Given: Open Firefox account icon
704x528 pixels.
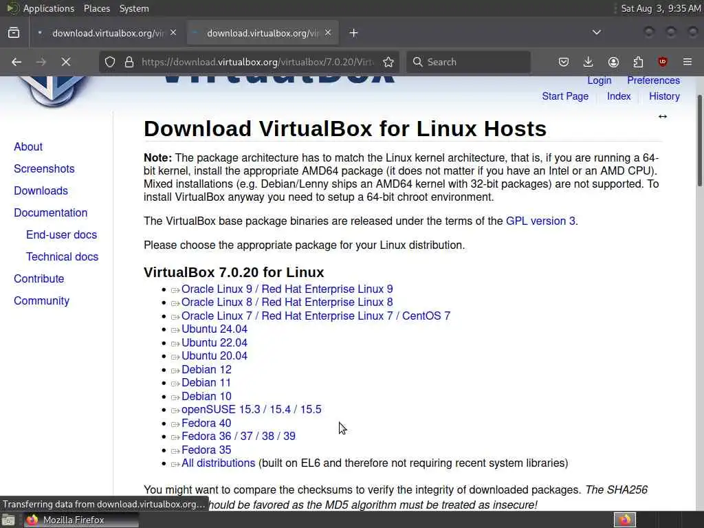Looking at the screenshot, I should point(613,62).
